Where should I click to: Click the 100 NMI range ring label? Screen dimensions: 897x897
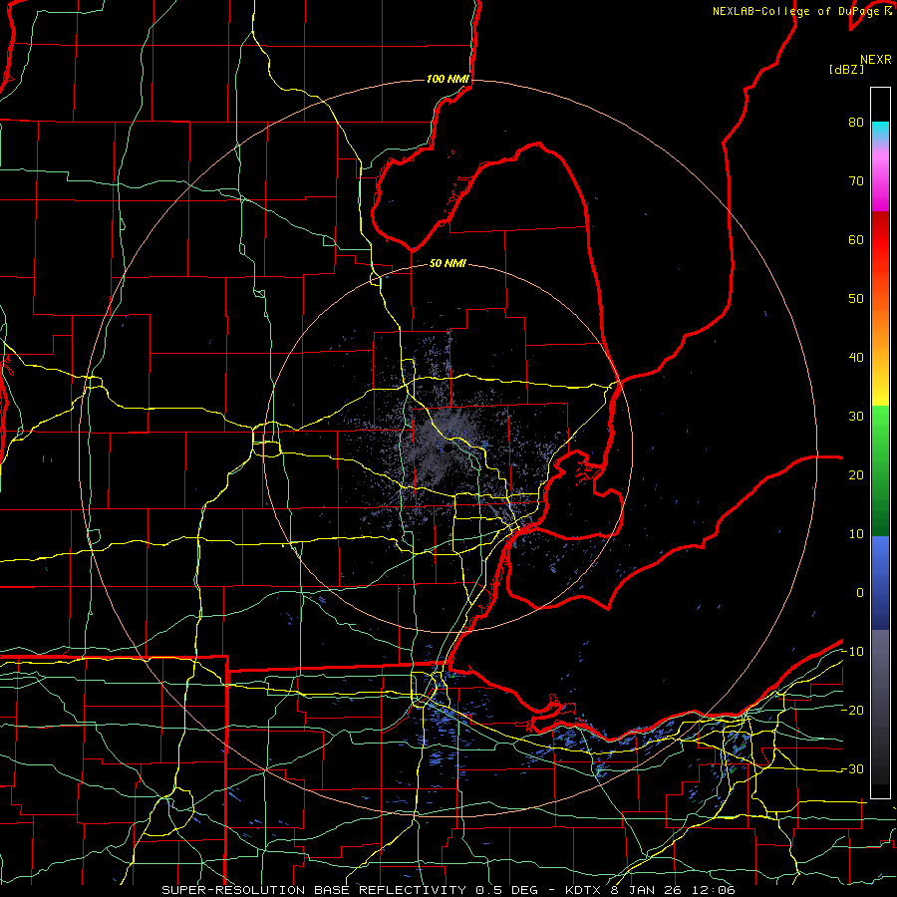click(448, 79)
